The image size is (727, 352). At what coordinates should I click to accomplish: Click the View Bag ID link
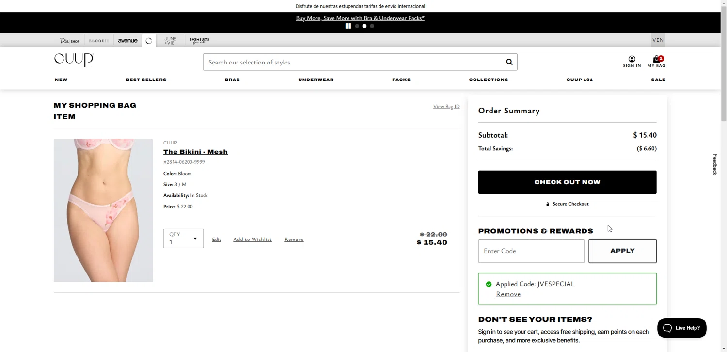click(x=446, y=107)
